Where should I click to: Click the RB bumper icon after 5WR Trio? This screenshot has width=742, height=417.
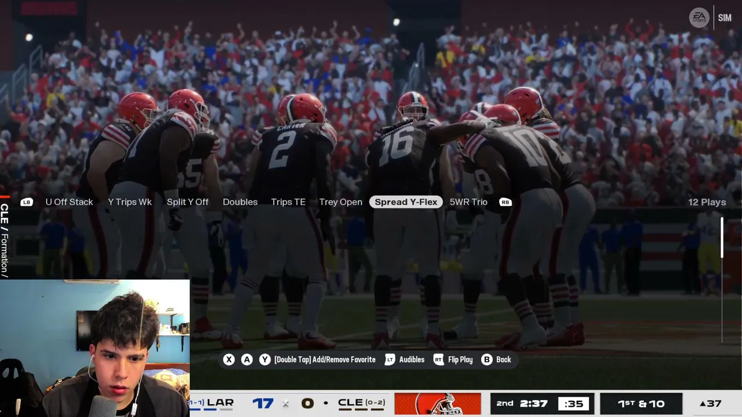point(505,202)
